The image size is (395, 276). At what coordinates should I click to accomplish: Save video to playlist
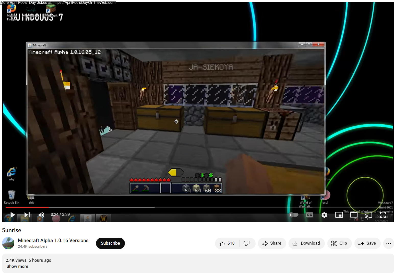[x=367, y=243]
